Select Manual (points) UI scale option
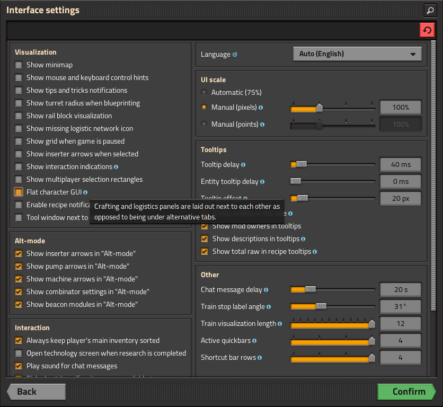The image size is (443, 407). pos(204,124)
